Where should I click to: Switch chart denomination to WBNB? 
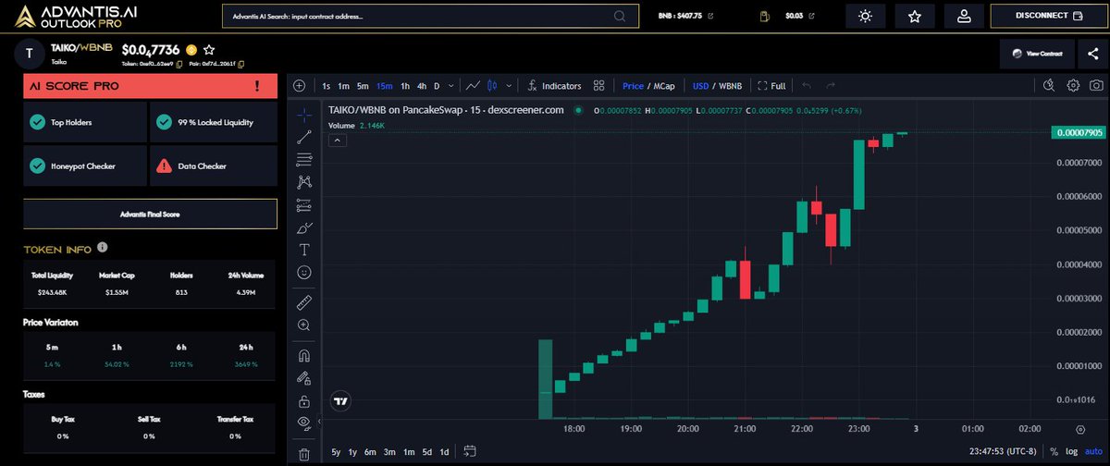(731, 86)
